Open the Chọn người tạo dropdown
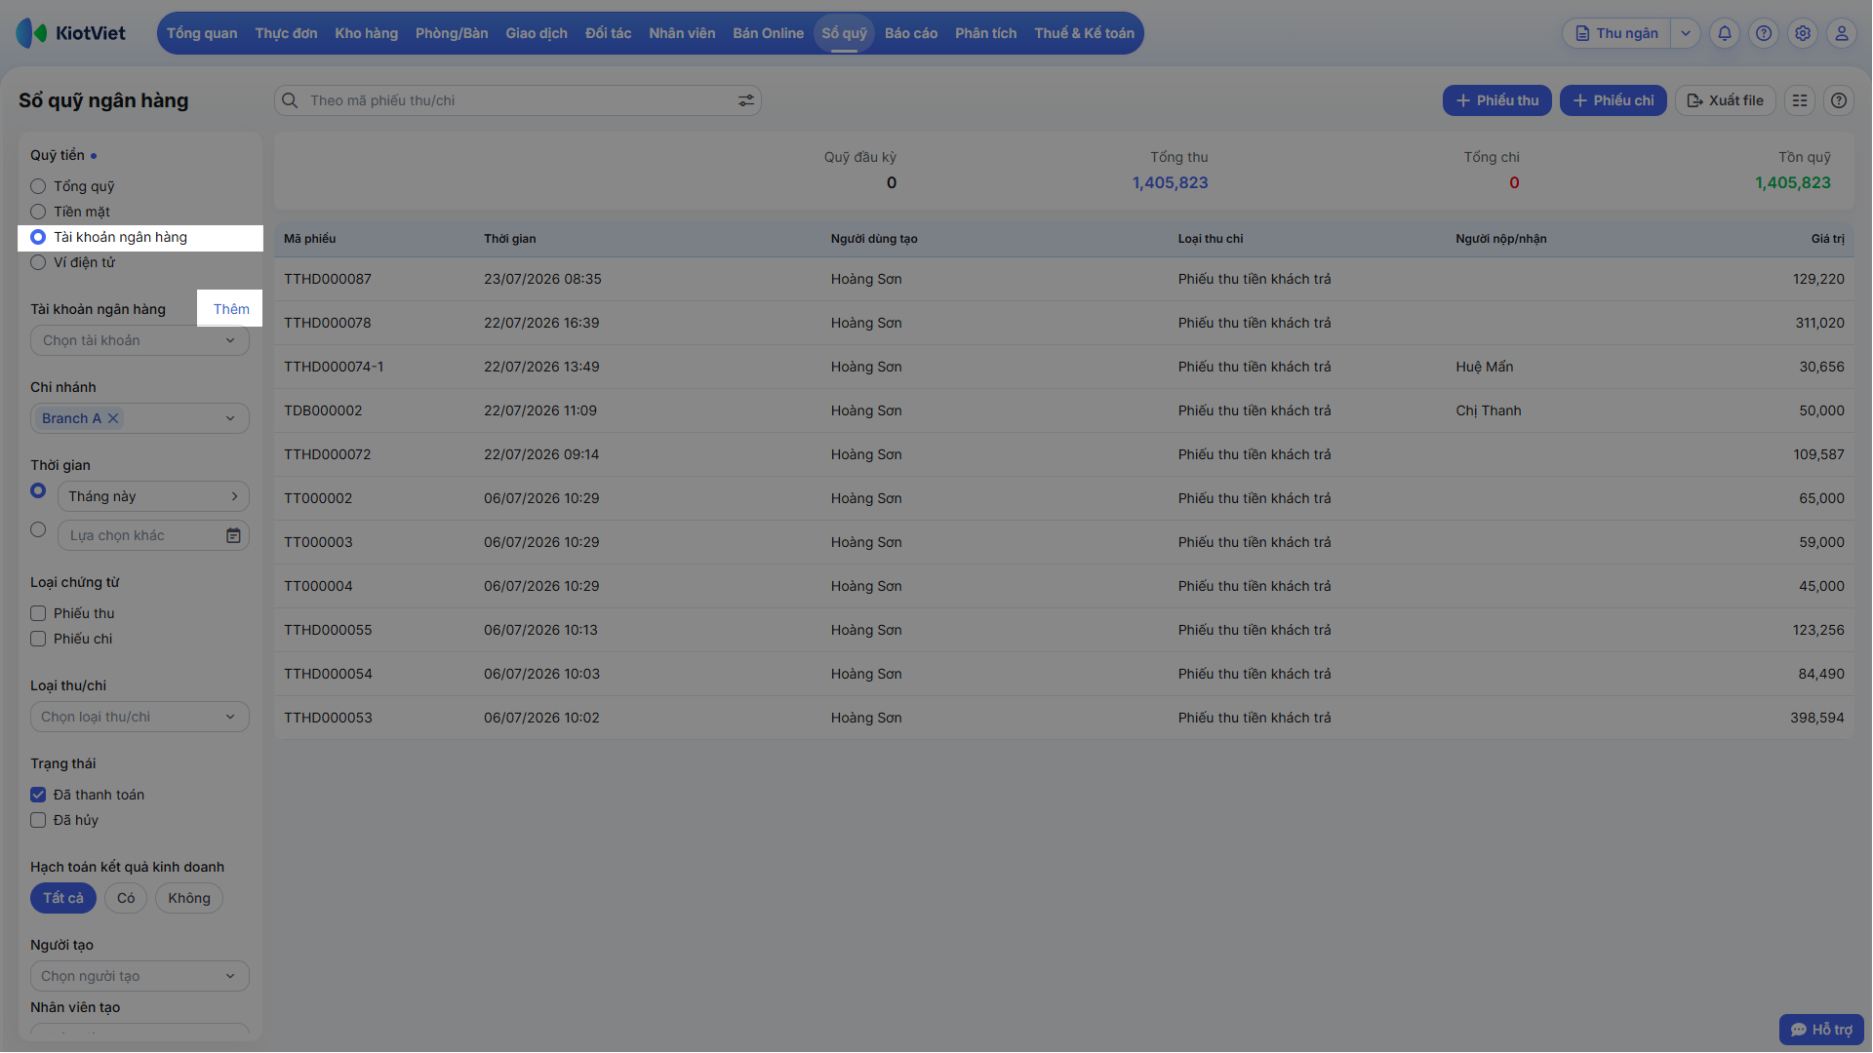 coord(139,976)
